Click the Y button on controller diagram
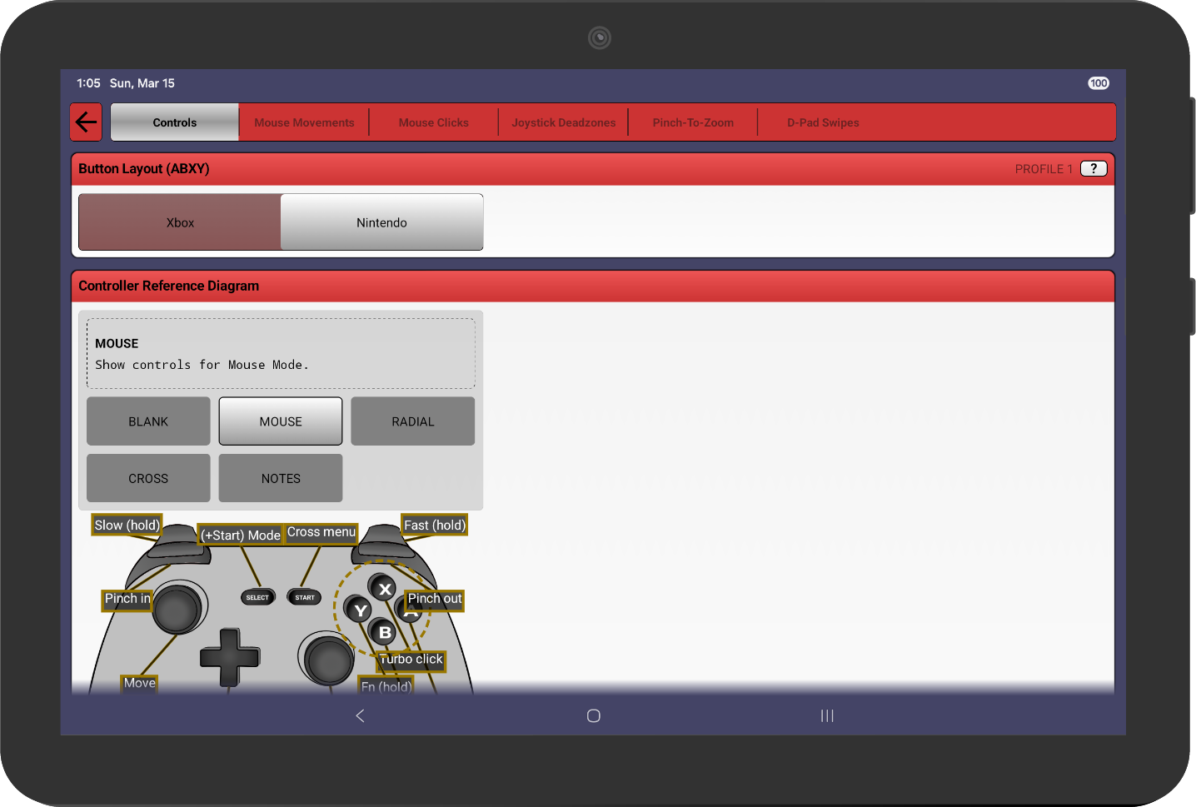Viewport: 1196px width, 807px height. (360, 610)
